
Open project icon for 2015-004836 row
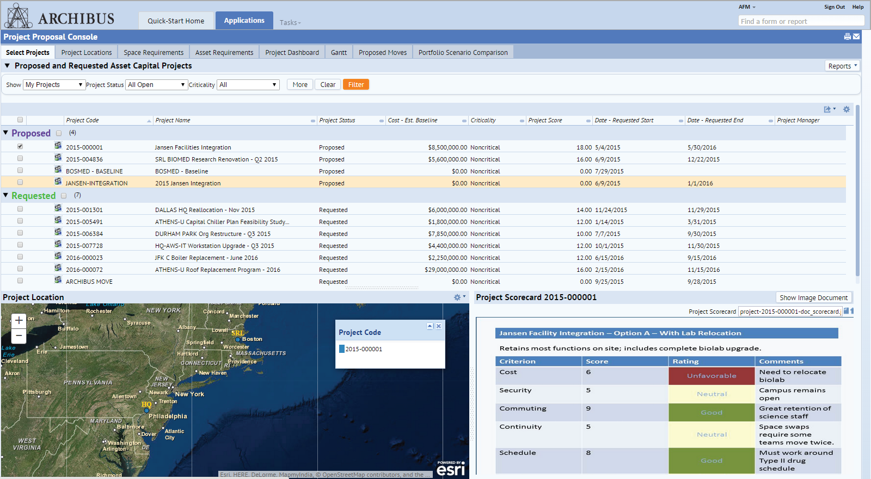point(58,158)
